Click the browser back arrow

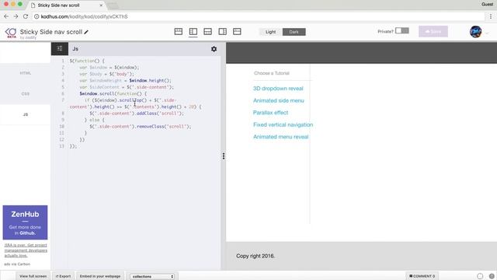coord(6,16)
